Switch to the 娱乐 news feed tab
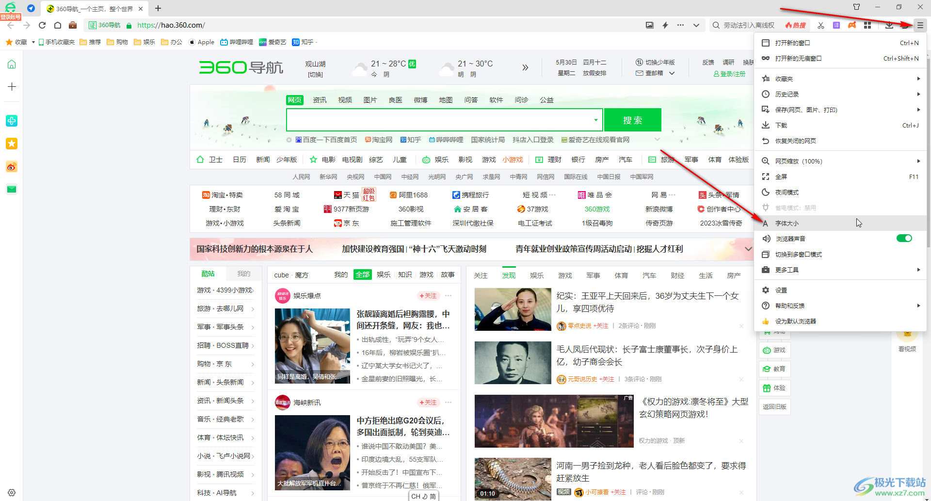The height and width of the screenshot is (501, 931). [x=537, y=275]
